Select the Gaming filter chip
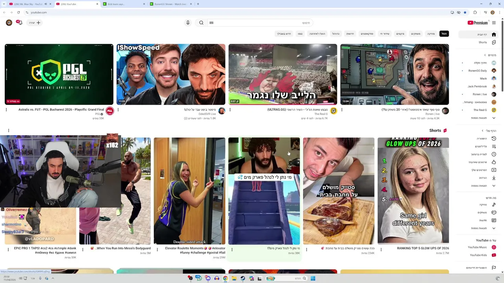This screenshot has width=504, height=283. coord(416,34)
